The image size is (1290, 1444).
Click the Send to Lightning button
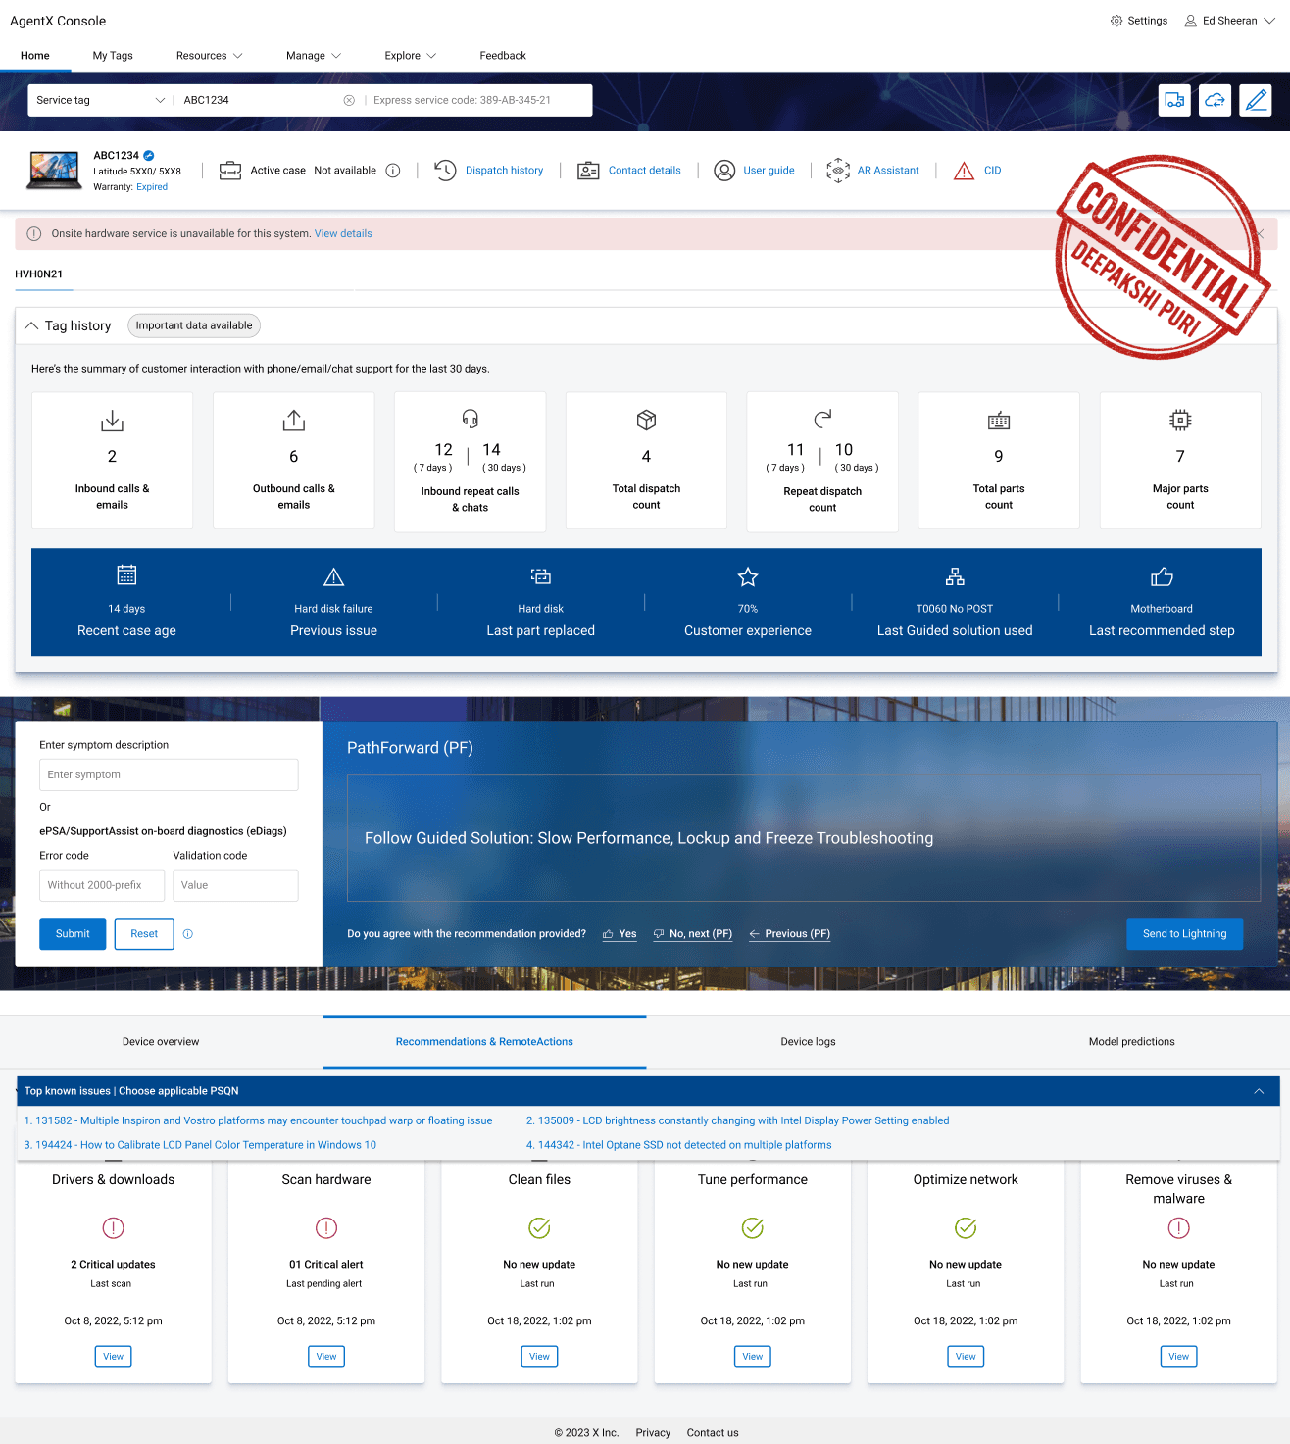click(1184, 934)
